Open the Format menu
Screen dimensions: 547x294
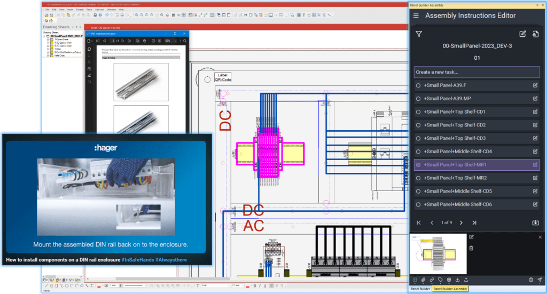coord(80,10)
